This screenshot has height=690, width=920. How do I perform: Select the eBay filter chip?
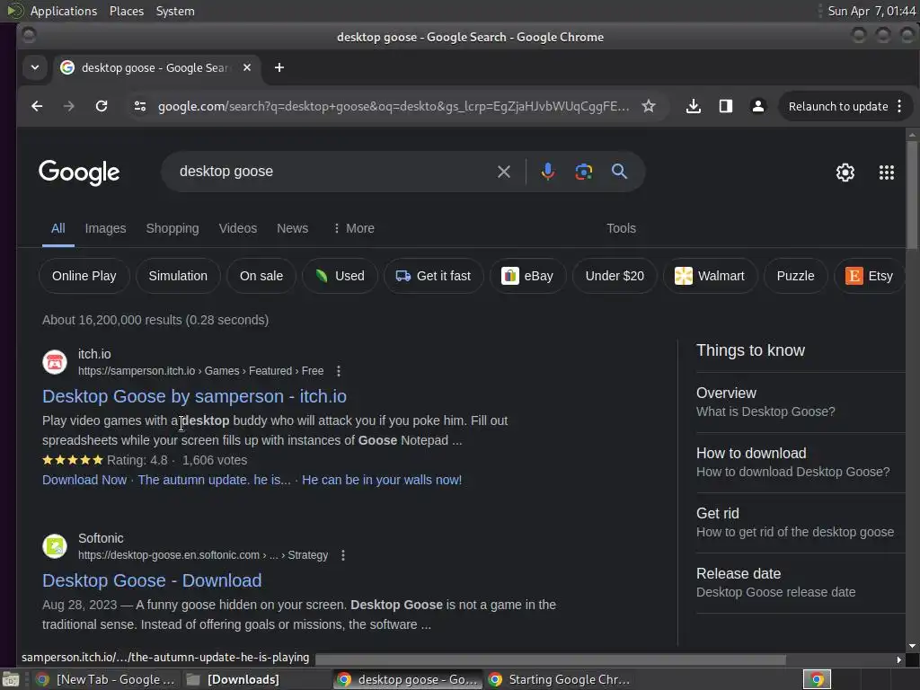pos(527,276)
